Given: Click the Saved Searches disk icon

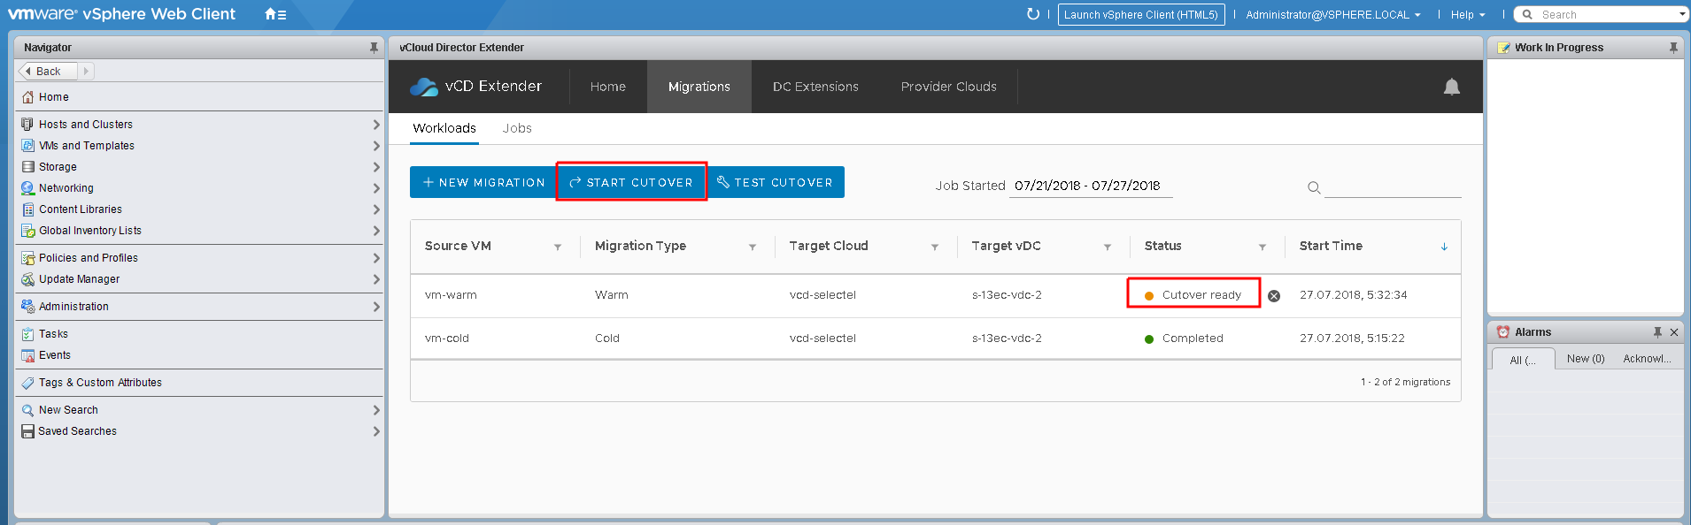Looking at the screenshot, I should click(27, 431).
